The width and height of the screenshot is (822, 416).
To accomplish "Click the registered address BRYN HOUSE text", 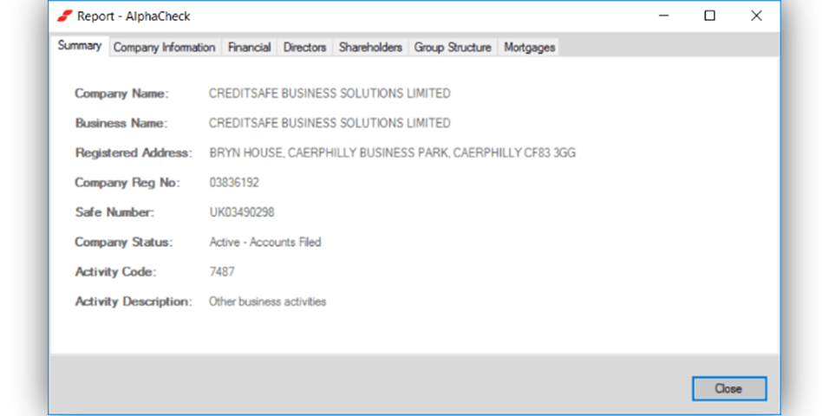I will click(393, 153).
